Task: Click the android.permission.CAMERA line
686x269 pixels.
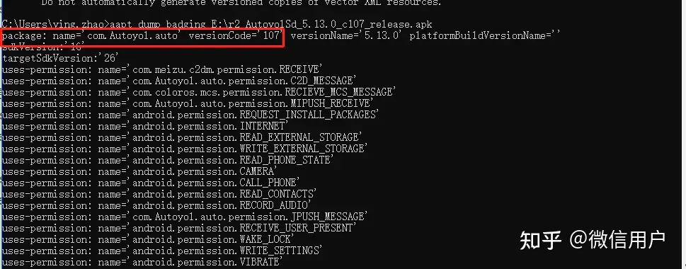Action: [x=140, y=172]
